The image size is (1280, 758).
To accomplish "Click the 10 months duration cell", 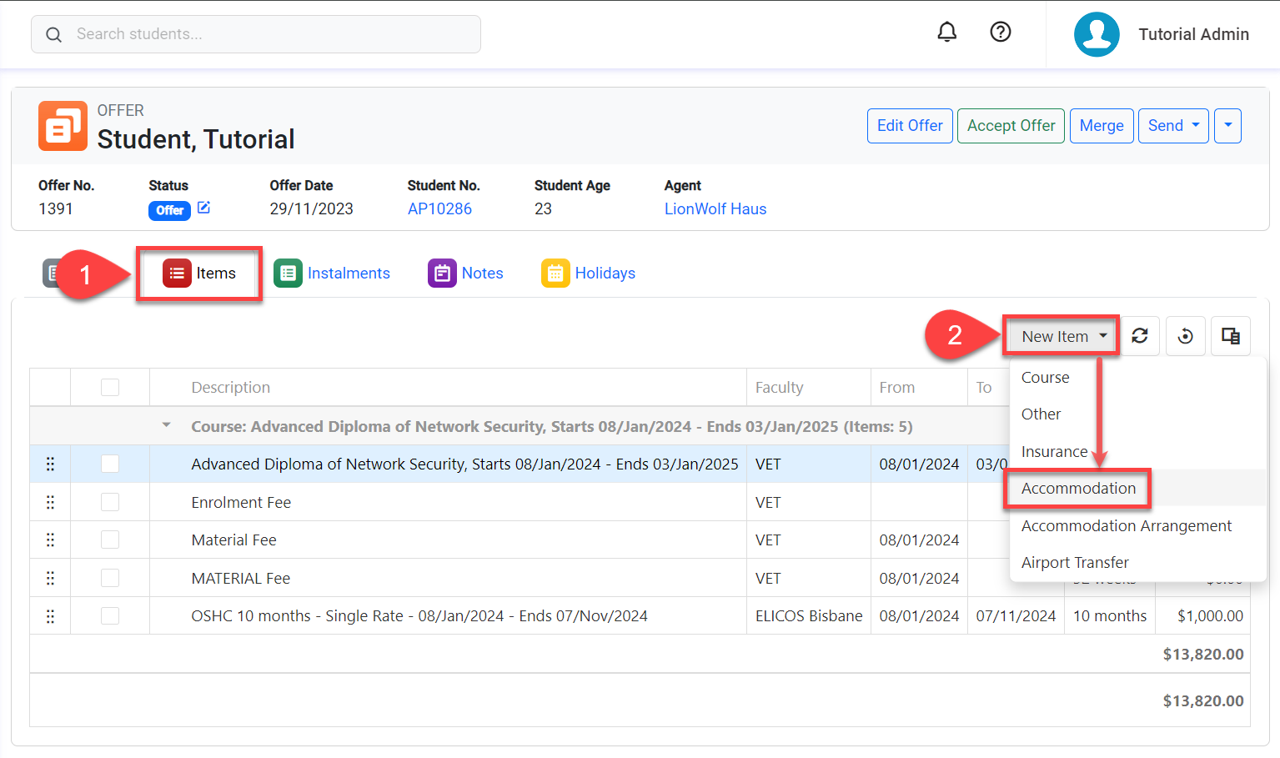I will pyautogui.click(x=1110, y=615).
